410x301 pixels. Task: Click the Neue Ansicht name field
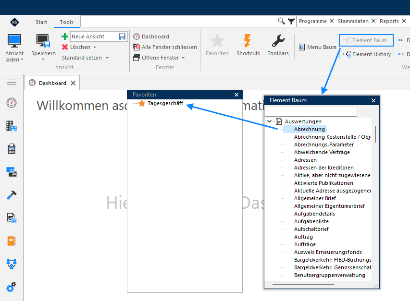pos(94,36)
